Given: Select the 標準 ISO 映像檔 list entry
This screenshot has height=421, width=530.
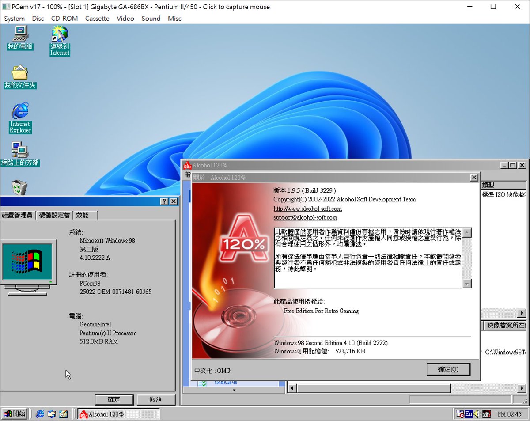Looking at the screenshot, I should coord(504,195).
